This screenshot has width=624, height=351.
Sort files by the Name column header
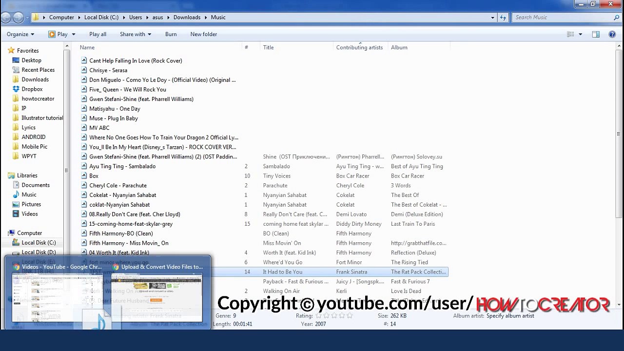click(x=160, y=47)
